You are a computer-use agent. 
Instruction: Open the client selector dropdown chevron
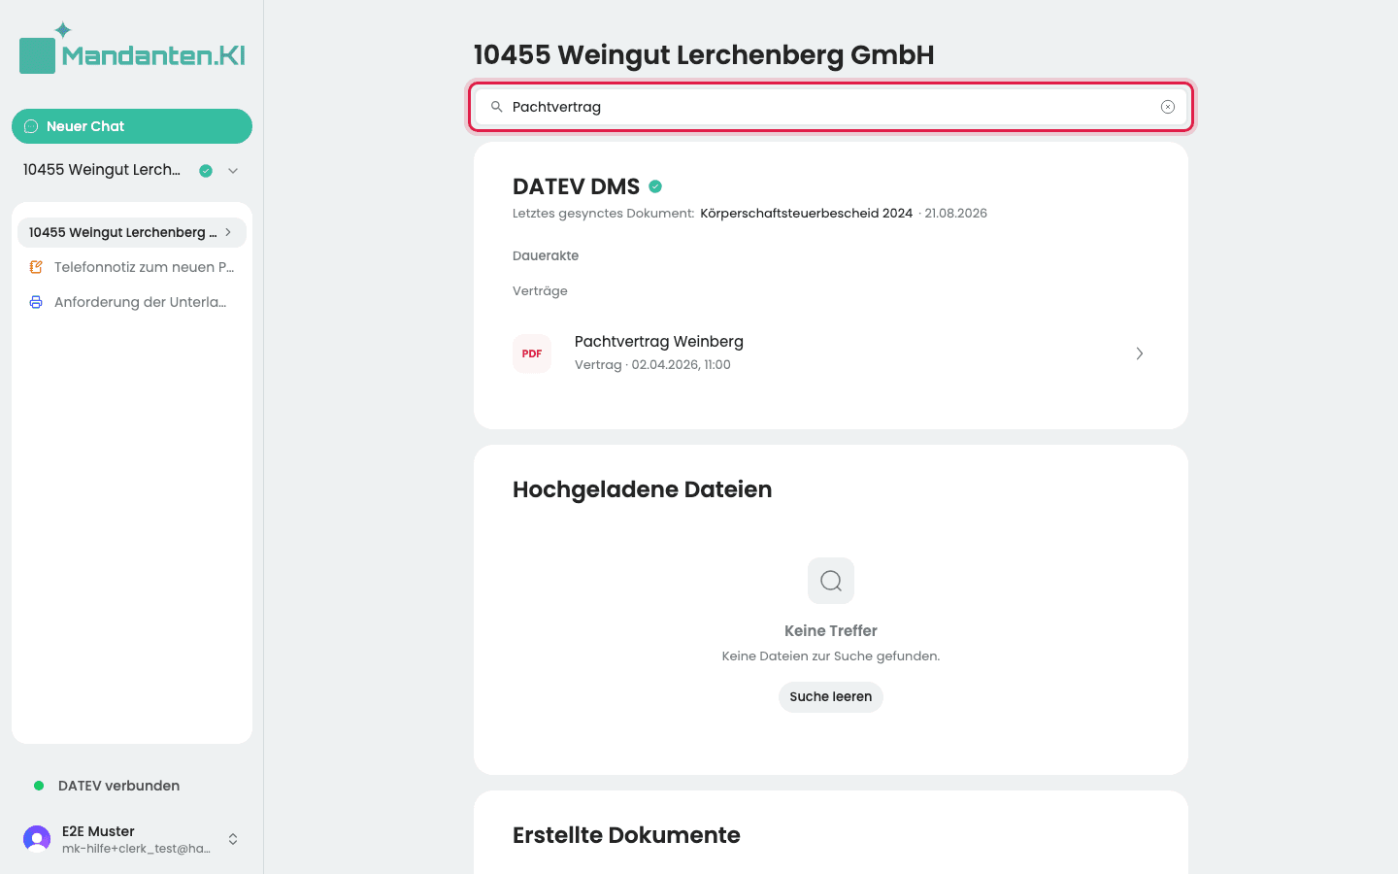pos(233,171)
